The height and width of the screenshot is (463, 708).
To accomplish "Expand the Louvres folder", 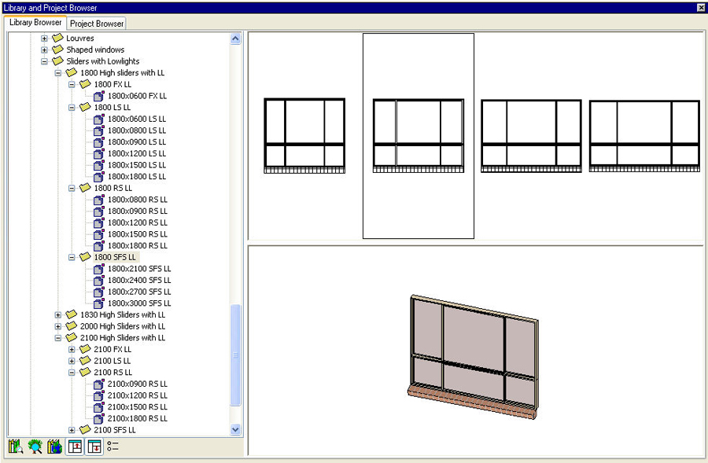I will pos(45,39).
